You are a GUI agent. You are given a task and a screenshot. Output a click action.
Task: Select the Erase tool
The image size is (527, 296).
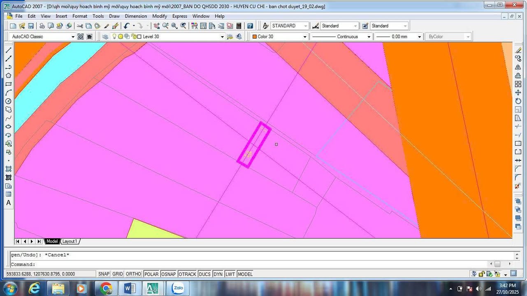(518, 50)
